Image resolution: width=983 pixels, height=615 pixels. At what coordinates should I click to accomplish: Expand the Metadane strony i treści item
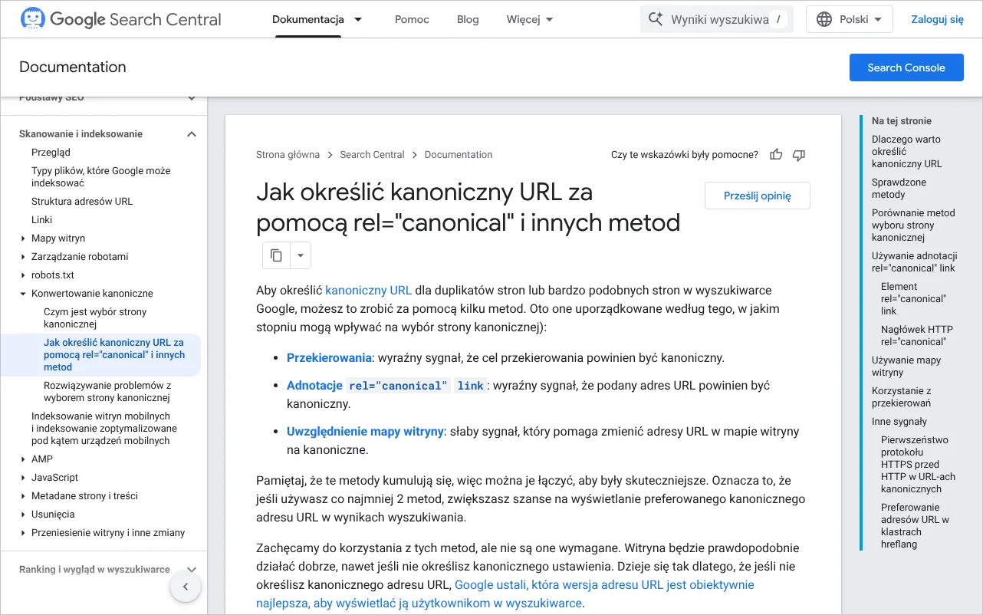tap(23, 496)
